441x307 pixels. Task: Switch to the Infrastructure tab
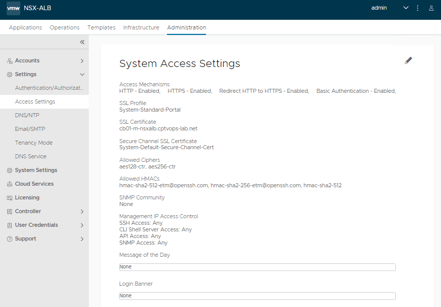click(x=141, y=27)
